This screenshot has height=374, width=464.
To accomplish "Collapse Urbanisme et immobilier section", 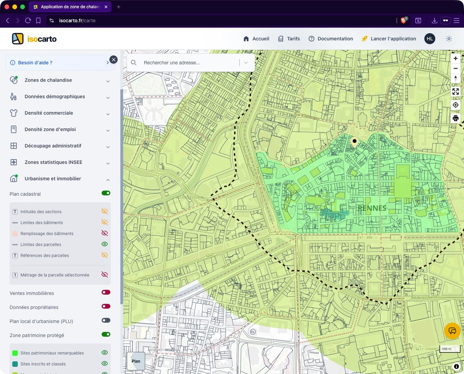I will [60, 179].
